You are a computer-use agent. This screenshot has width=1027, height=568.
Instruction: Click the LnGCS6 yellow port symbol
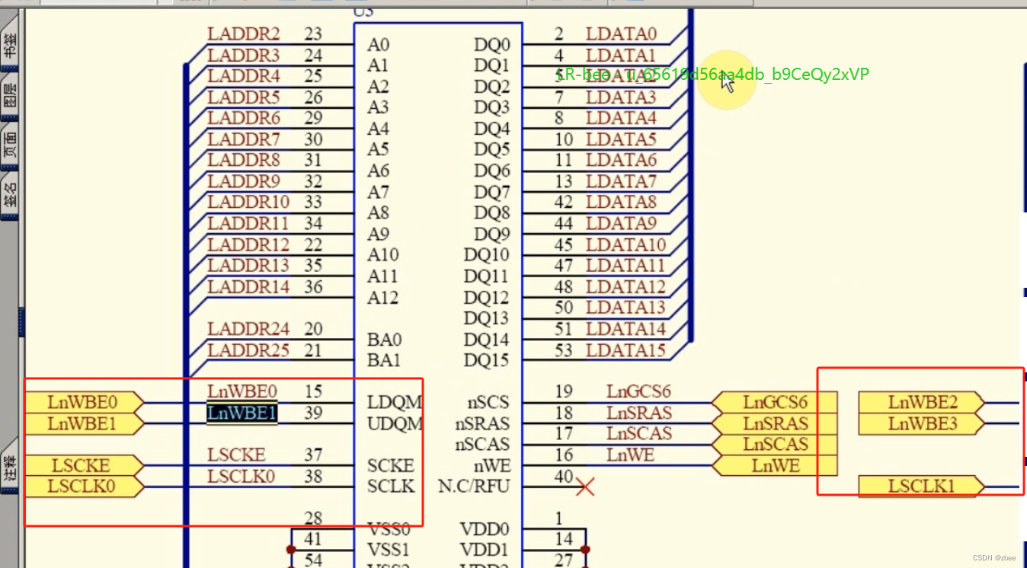pyautogui.click(x=774, y=402)
